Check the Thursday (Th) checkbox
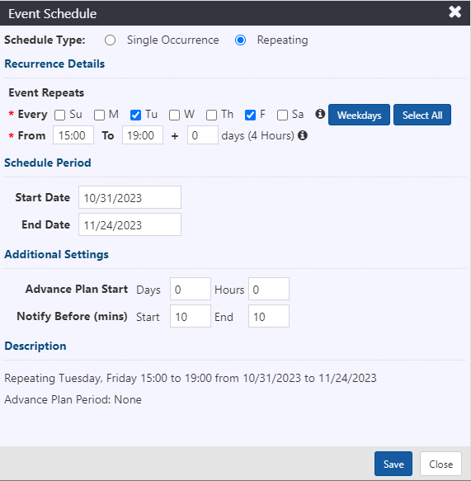This screenshot has height=481, width=471. [212, 115]
